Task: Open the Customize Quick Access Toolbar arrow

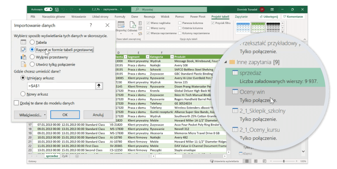Action: [x=80, y=9]
